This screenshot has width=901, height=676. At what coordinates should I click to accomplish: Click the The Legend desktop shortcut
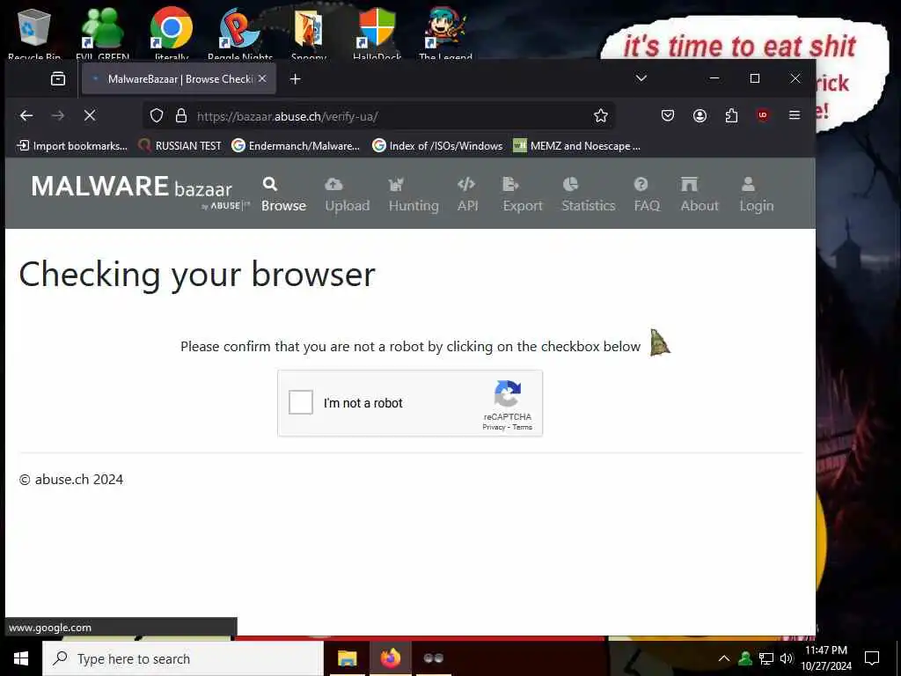click(445, 32)
